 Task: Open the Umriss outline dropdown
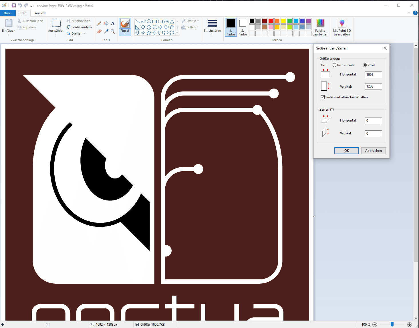pyautogui.click(x=190, y=21)
